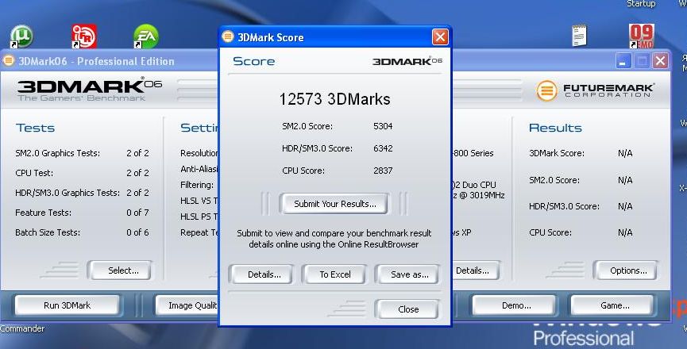The width and height of the screenshot is (687, 349).
Task: Open Options... under the Results panel
Action: [628, 270]
